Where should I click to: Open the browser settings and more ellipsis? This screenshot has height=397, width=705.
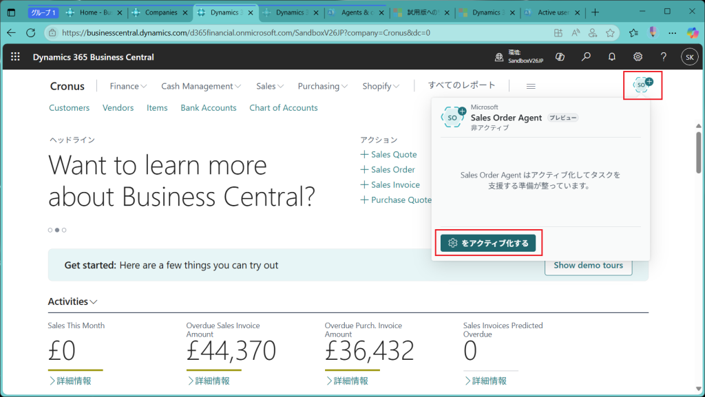[x=672, y=33]
